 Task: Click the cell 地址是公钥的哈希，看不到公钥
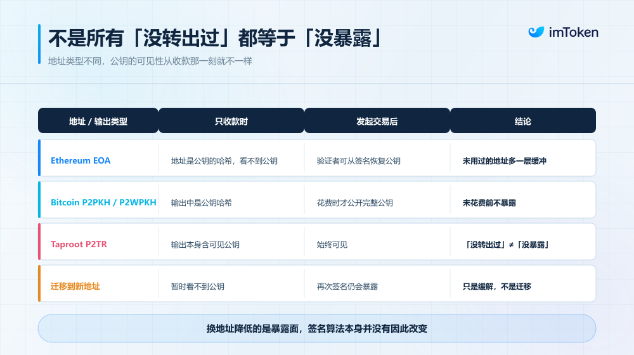point(224,161)
